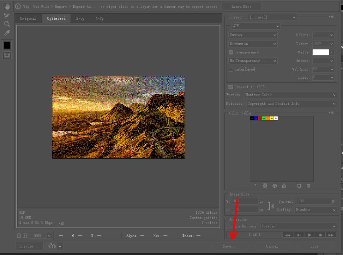Enable the Interlaced checkbox
Screen dimensions: 343x255
coord(231,69)
